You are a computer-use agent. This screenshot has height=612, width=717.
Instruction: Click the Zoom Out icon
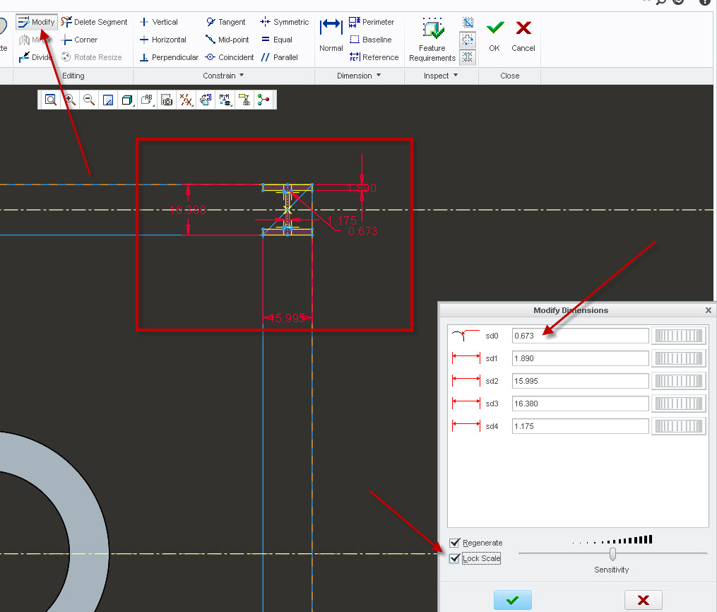point(89,100)
